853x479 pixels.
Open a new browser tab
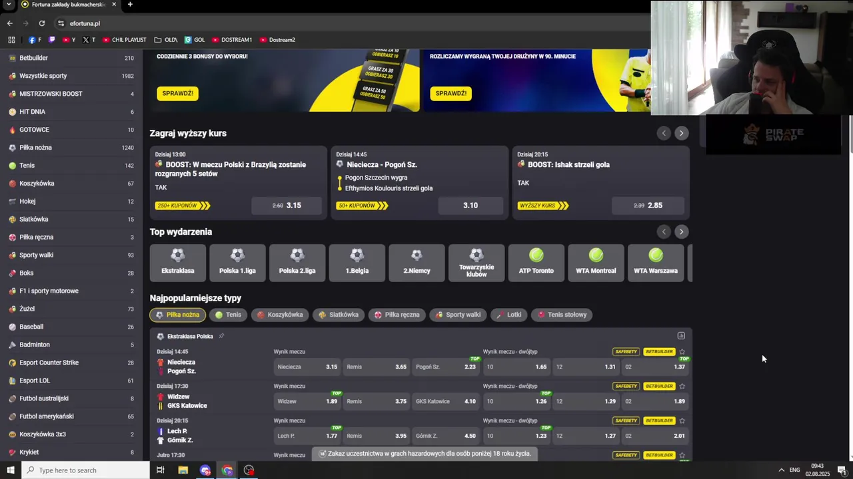pyautogui.click(x=130, y=5)
